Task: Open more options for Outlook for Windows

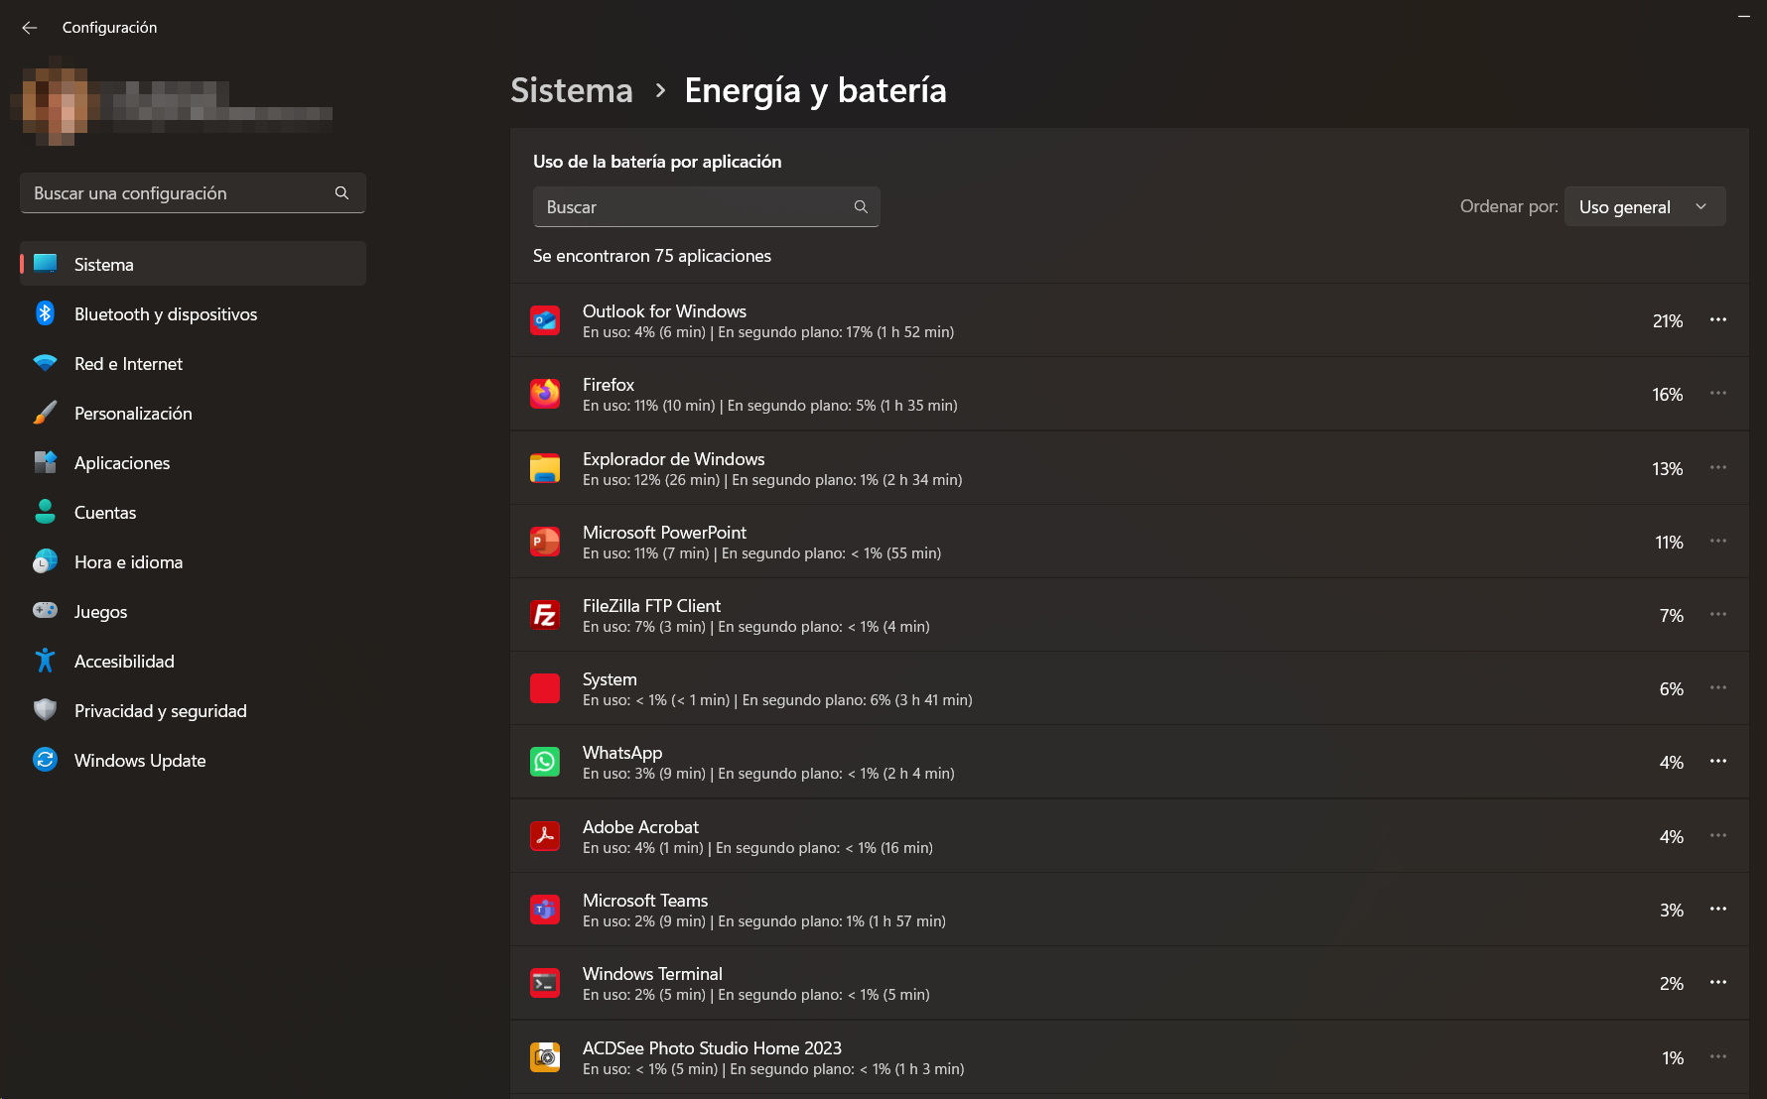Action: (x=1718, y=319)
